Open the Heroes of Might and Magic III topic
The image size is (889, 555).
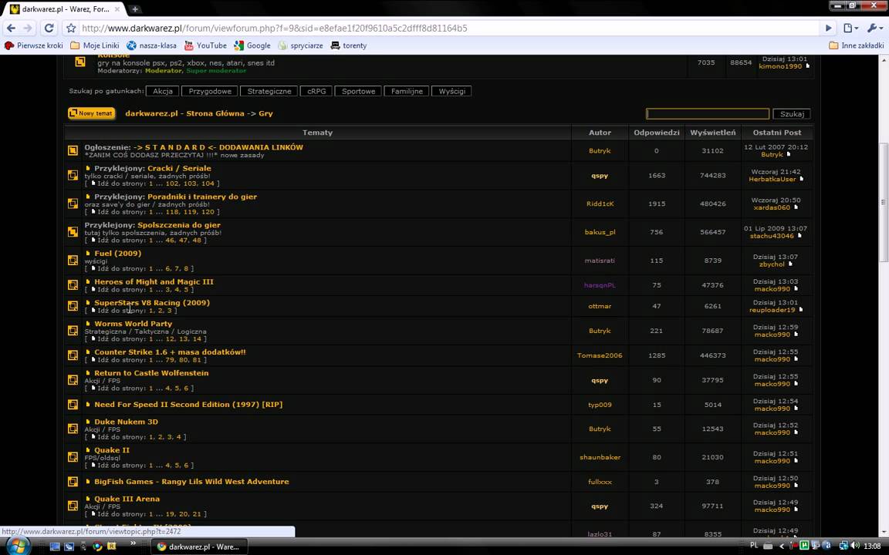(x=154, y=281)
